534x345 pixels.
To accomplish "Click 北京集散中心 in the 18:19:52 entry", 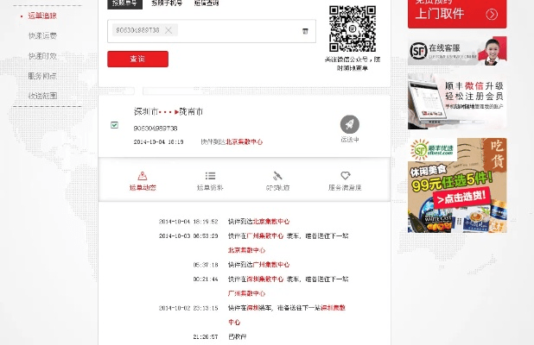I will point(271,222).
